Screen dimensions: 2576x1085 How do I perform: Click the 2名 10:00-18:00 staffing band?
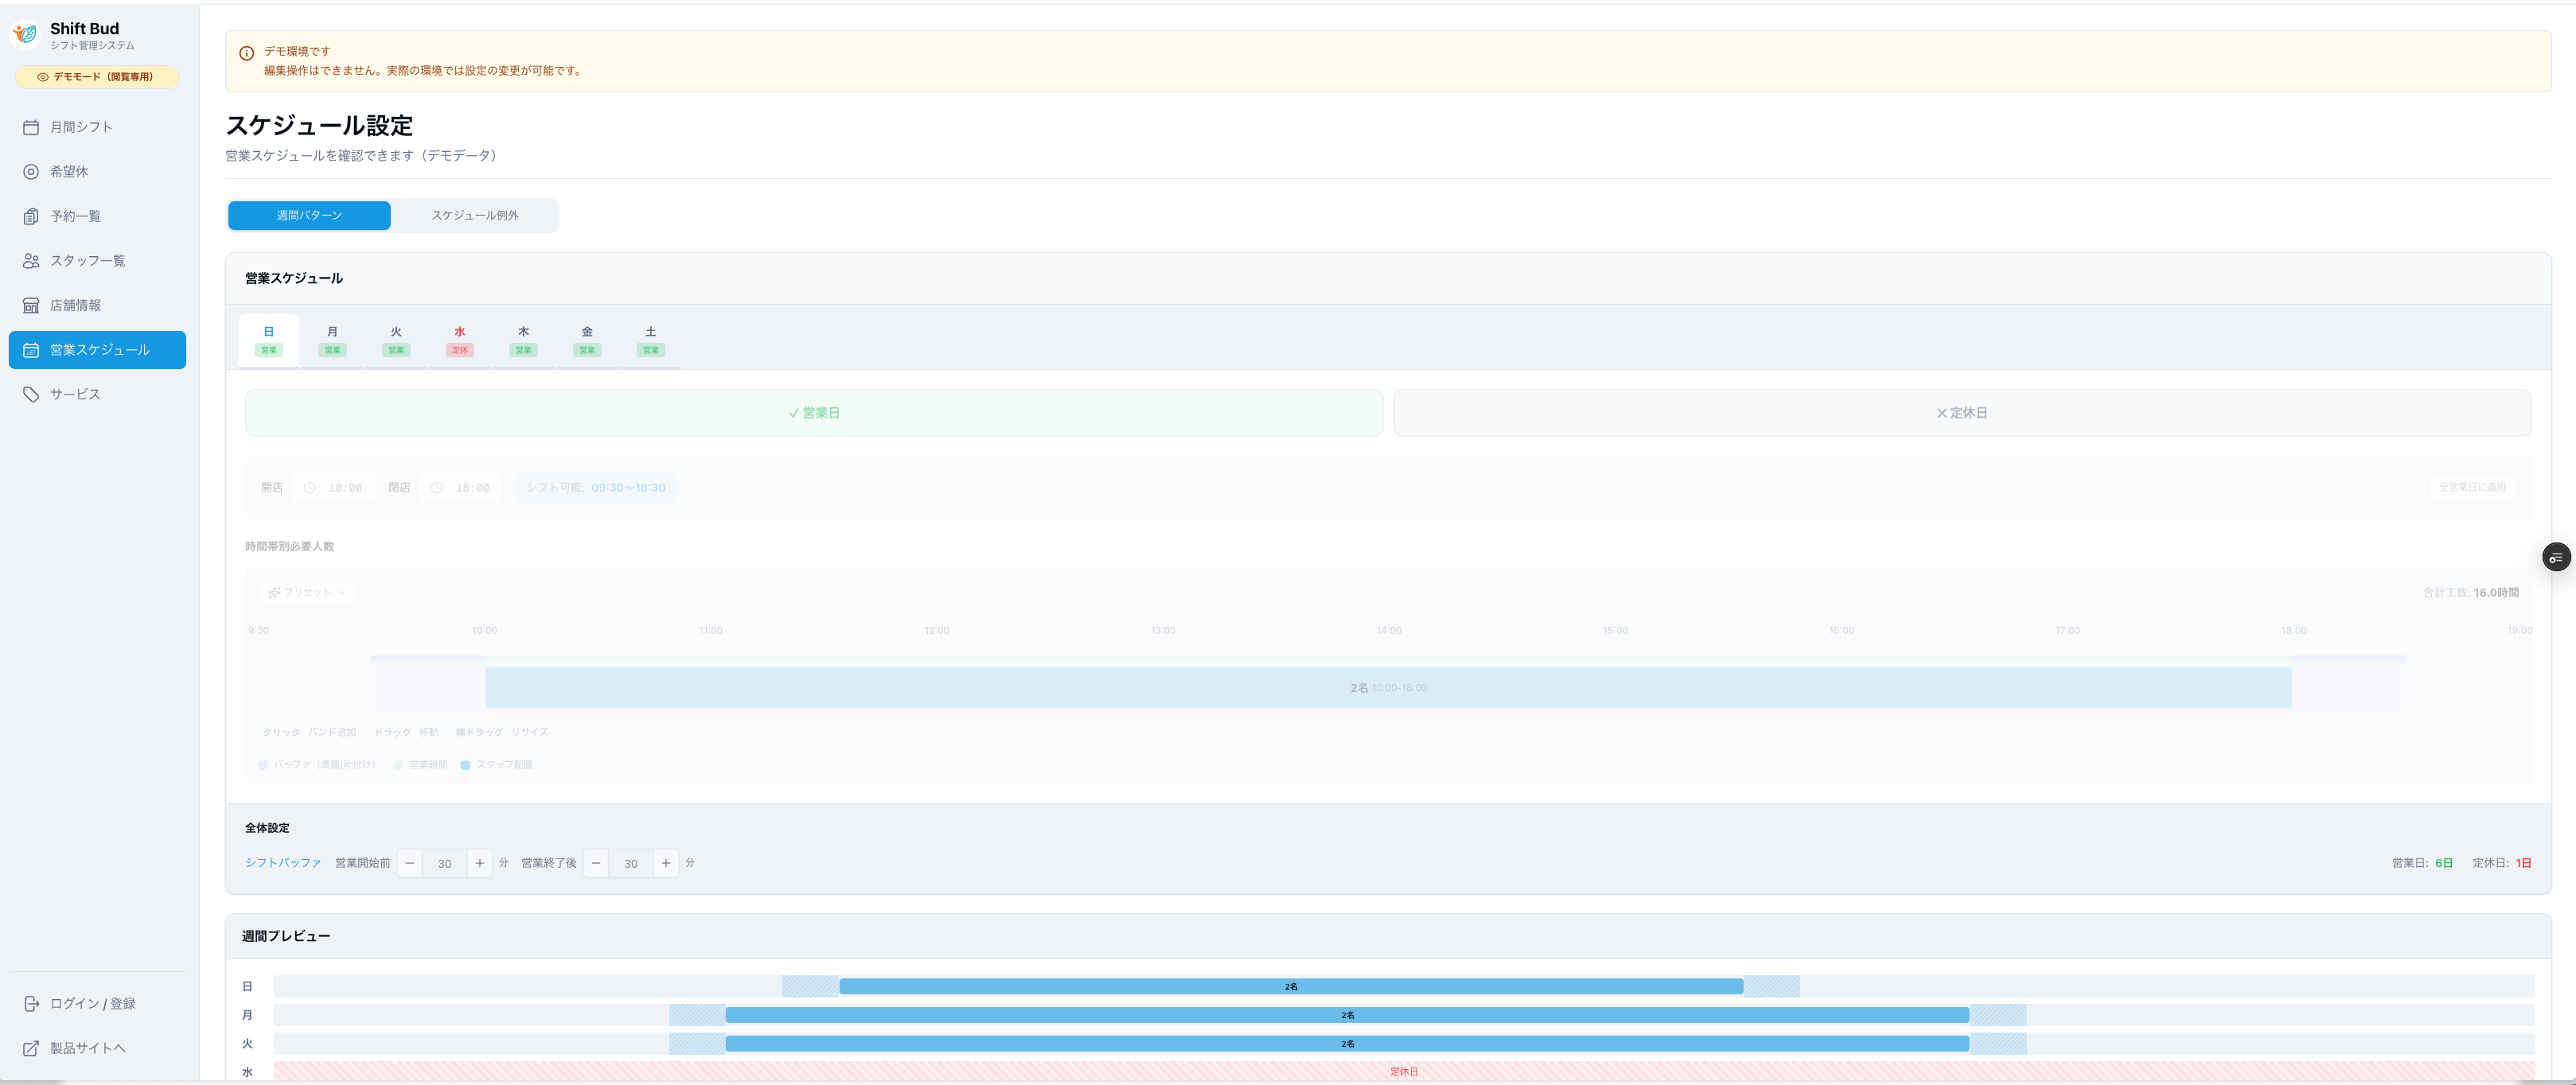coord(1387,688)
